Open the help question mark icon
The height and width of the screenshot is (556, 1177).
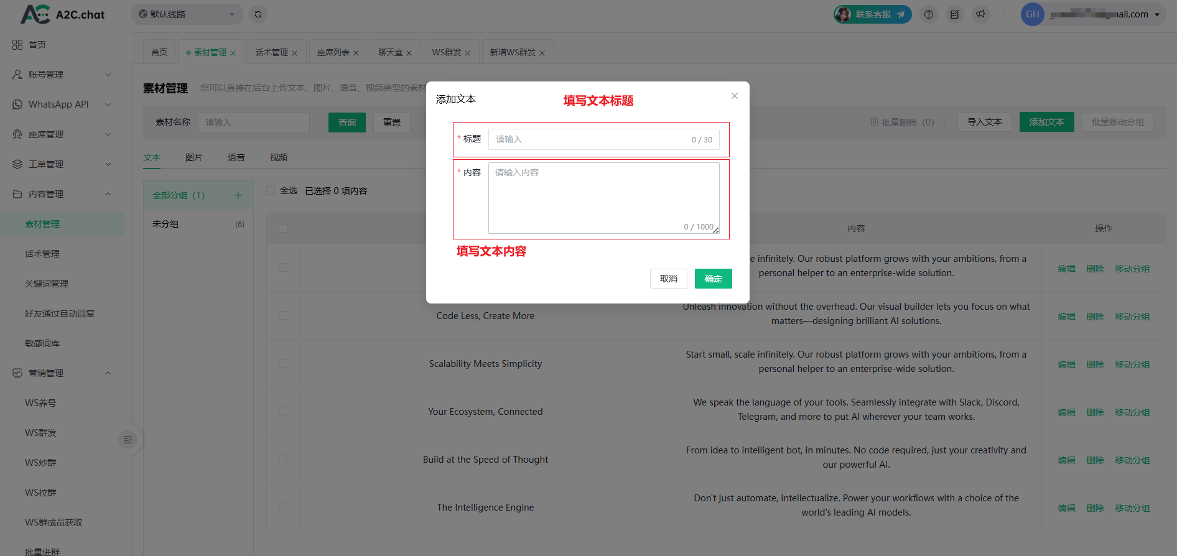[929, 14]
